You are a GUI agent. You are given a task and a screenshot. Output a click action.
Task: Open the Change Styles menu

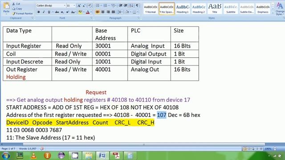tap(280, 9)
